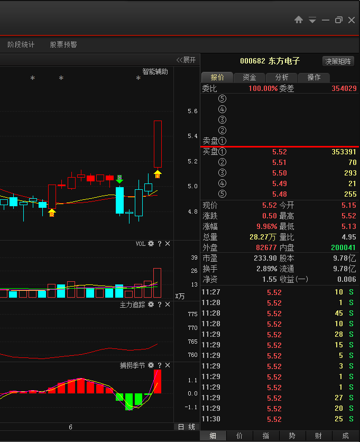Switch to the 资金 tab

click(x=250, y=77)
